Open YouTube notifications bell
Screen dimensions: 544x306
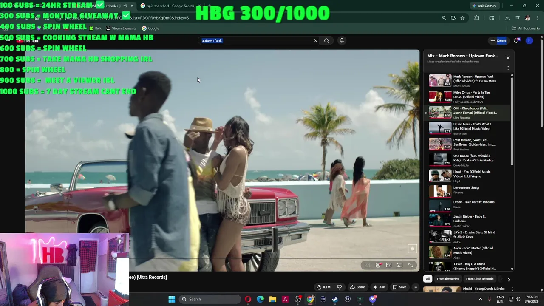(x=516, y=41)
